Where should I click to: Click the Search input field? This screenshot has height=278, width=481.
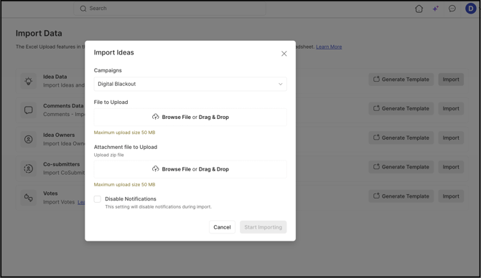(169, 9)
